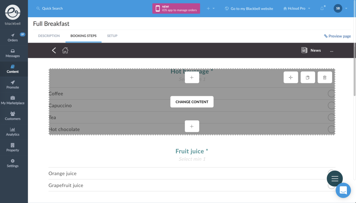The height and width of the screenshot is (203, 356).
Task: Open Property in the sidebar
Action: coord(13,147)
